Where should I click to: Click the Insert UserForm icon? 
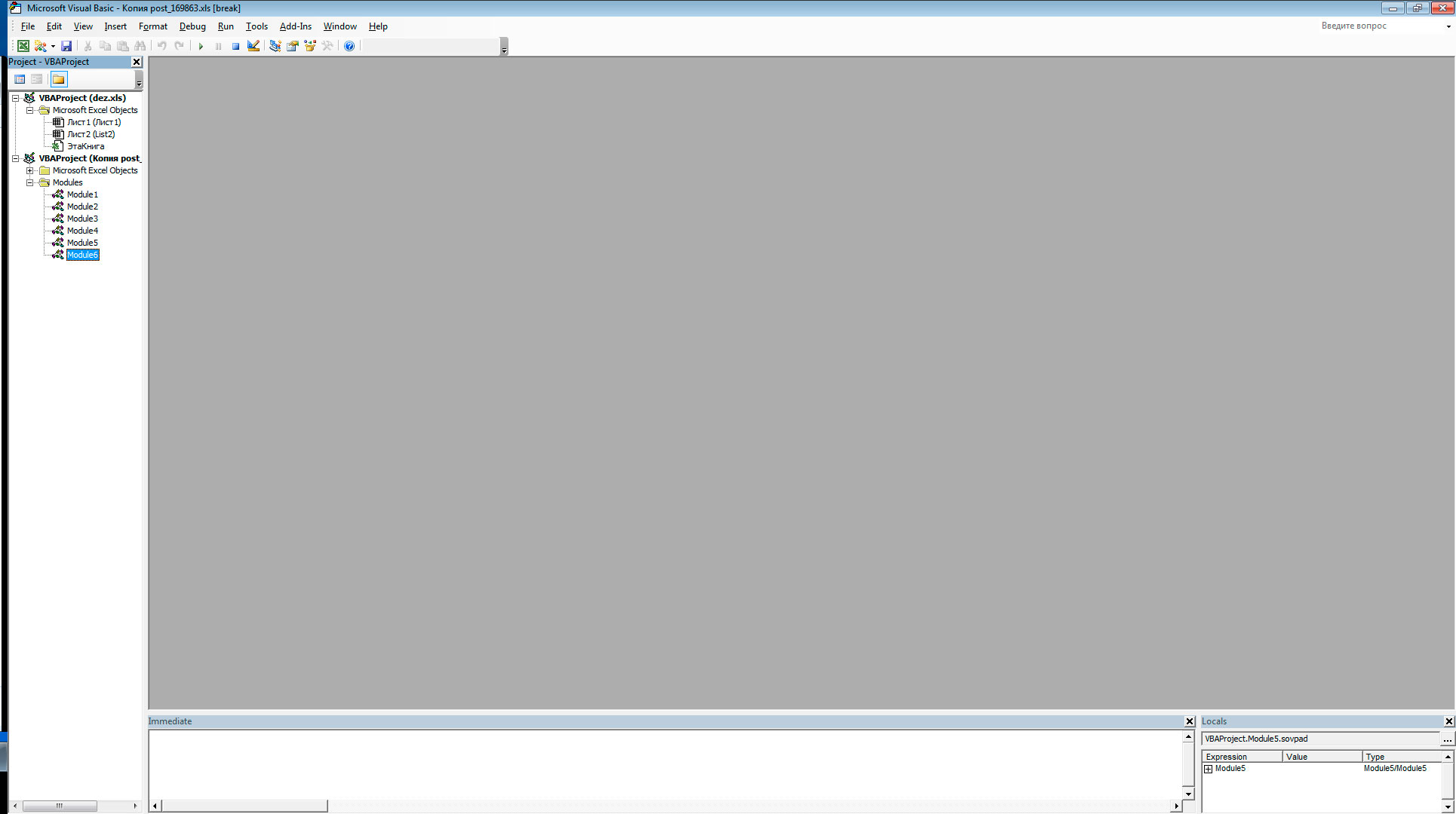[41, 46]
